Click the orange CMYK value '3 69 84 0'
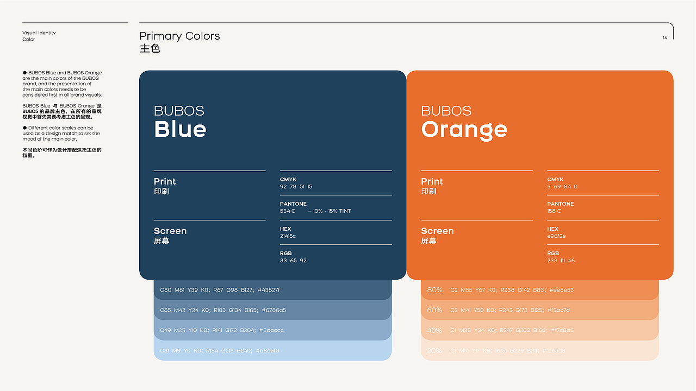The width and height of the screenshot is (696, 391). (x=562, y=186)
